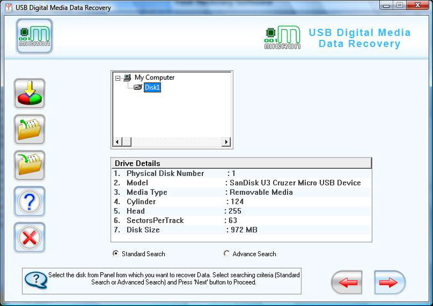Viewport: 433px width, 306px height.
Task: Open help with the question mark button
Action: tap(29, 201)
